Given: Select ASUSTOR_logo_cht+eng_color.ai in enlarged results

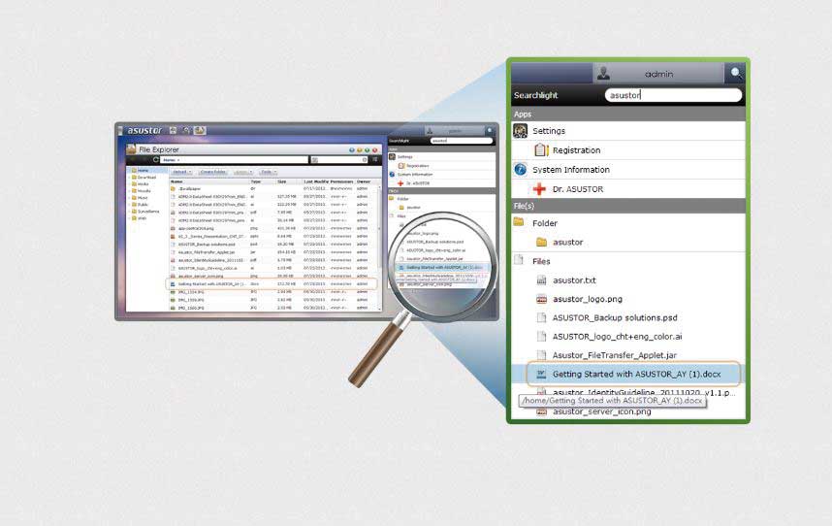Looking at the screenshot, I should tap(628, 337).
